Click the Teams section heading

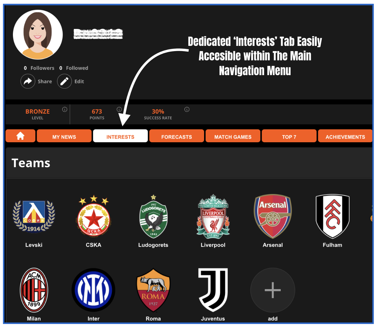(31, 163)
